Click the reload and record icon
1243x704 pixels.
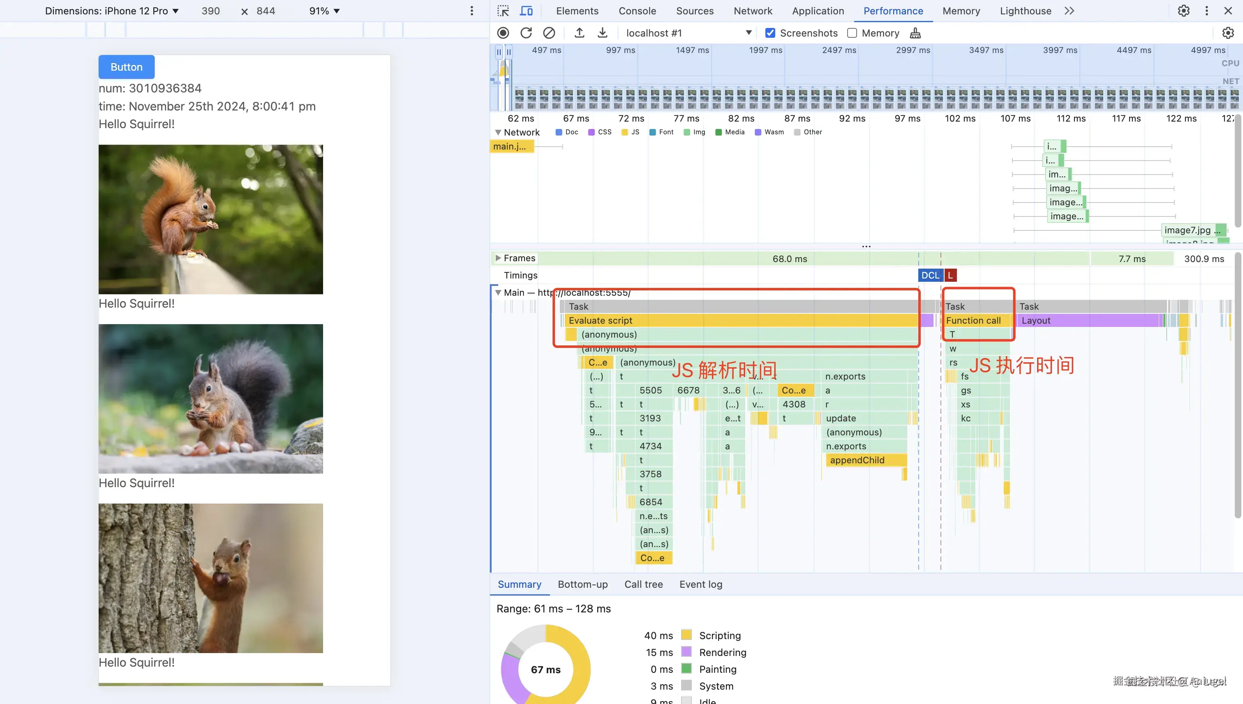[x=526, y=33]
